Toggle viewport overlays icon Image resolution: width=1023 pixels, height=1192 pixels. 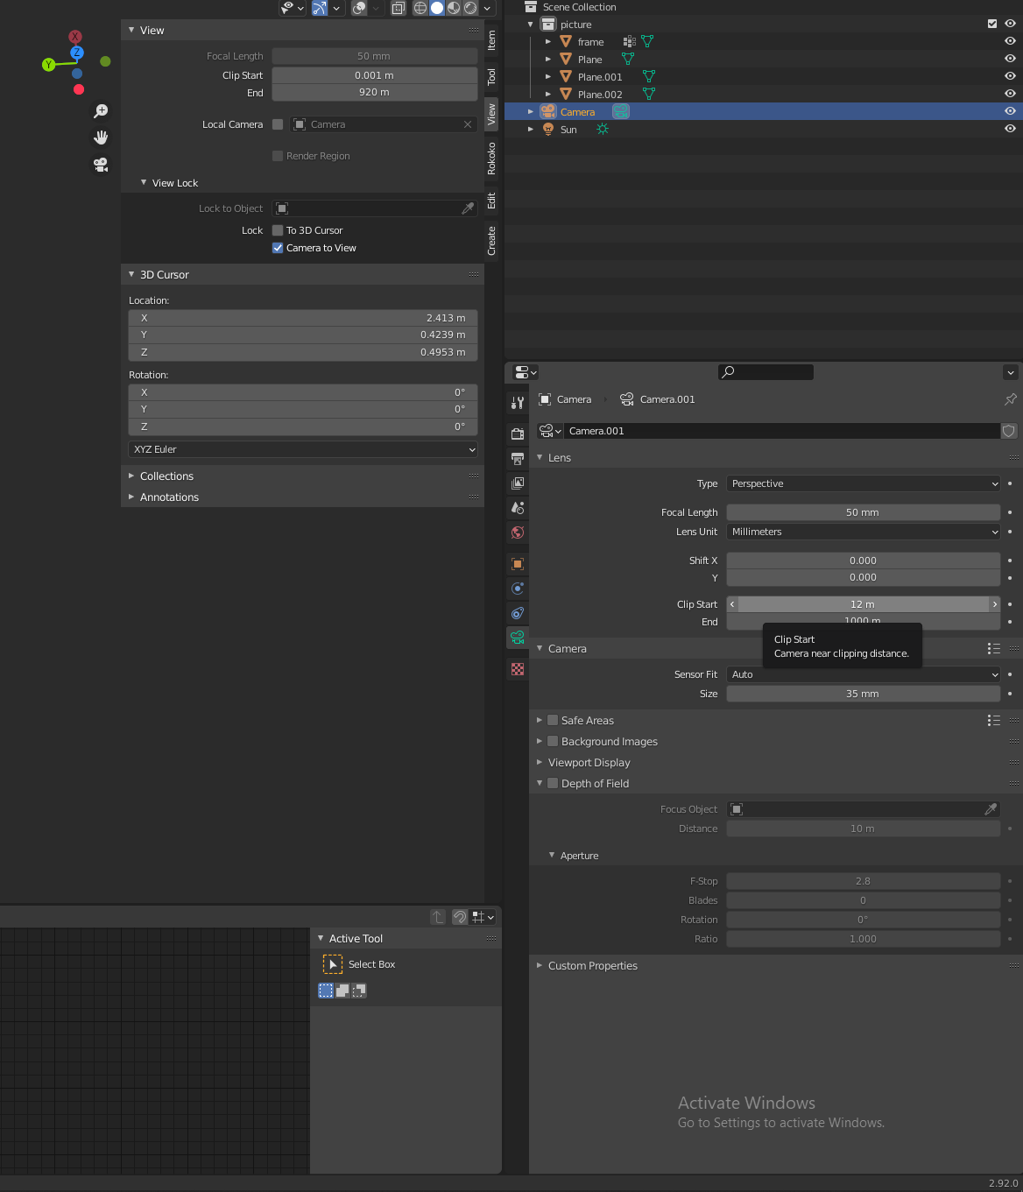(359, 8)
